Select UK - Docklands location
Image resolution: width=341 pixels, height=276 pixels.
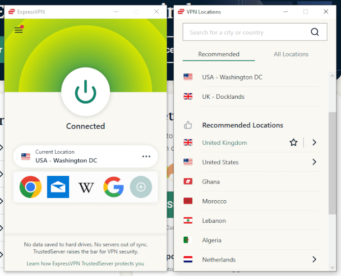(x=251, y=97)
